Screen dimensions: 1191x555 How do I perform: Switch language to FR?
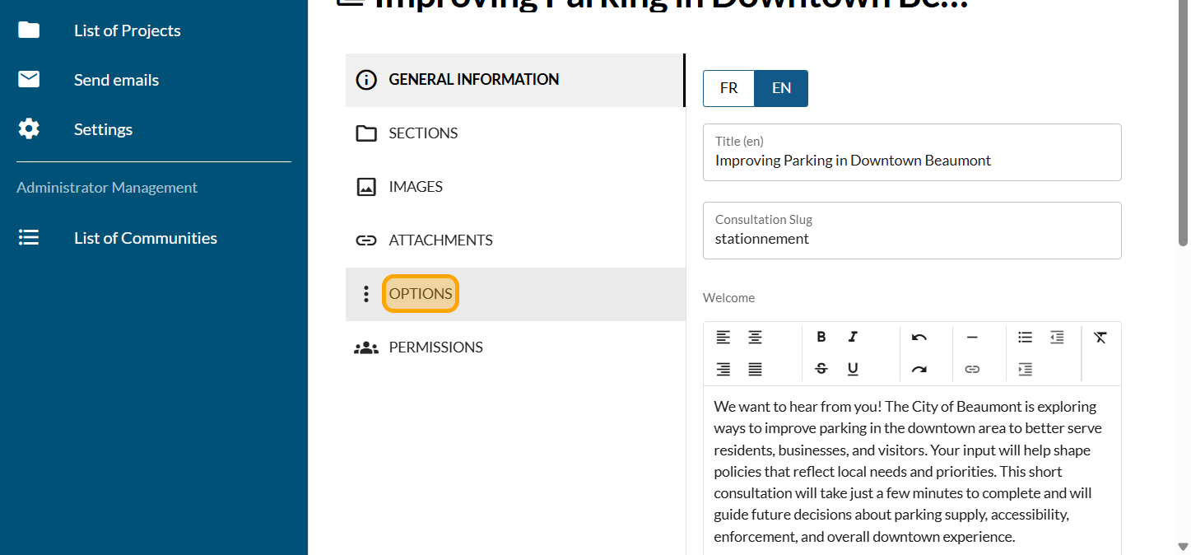[x=728, y=88]
